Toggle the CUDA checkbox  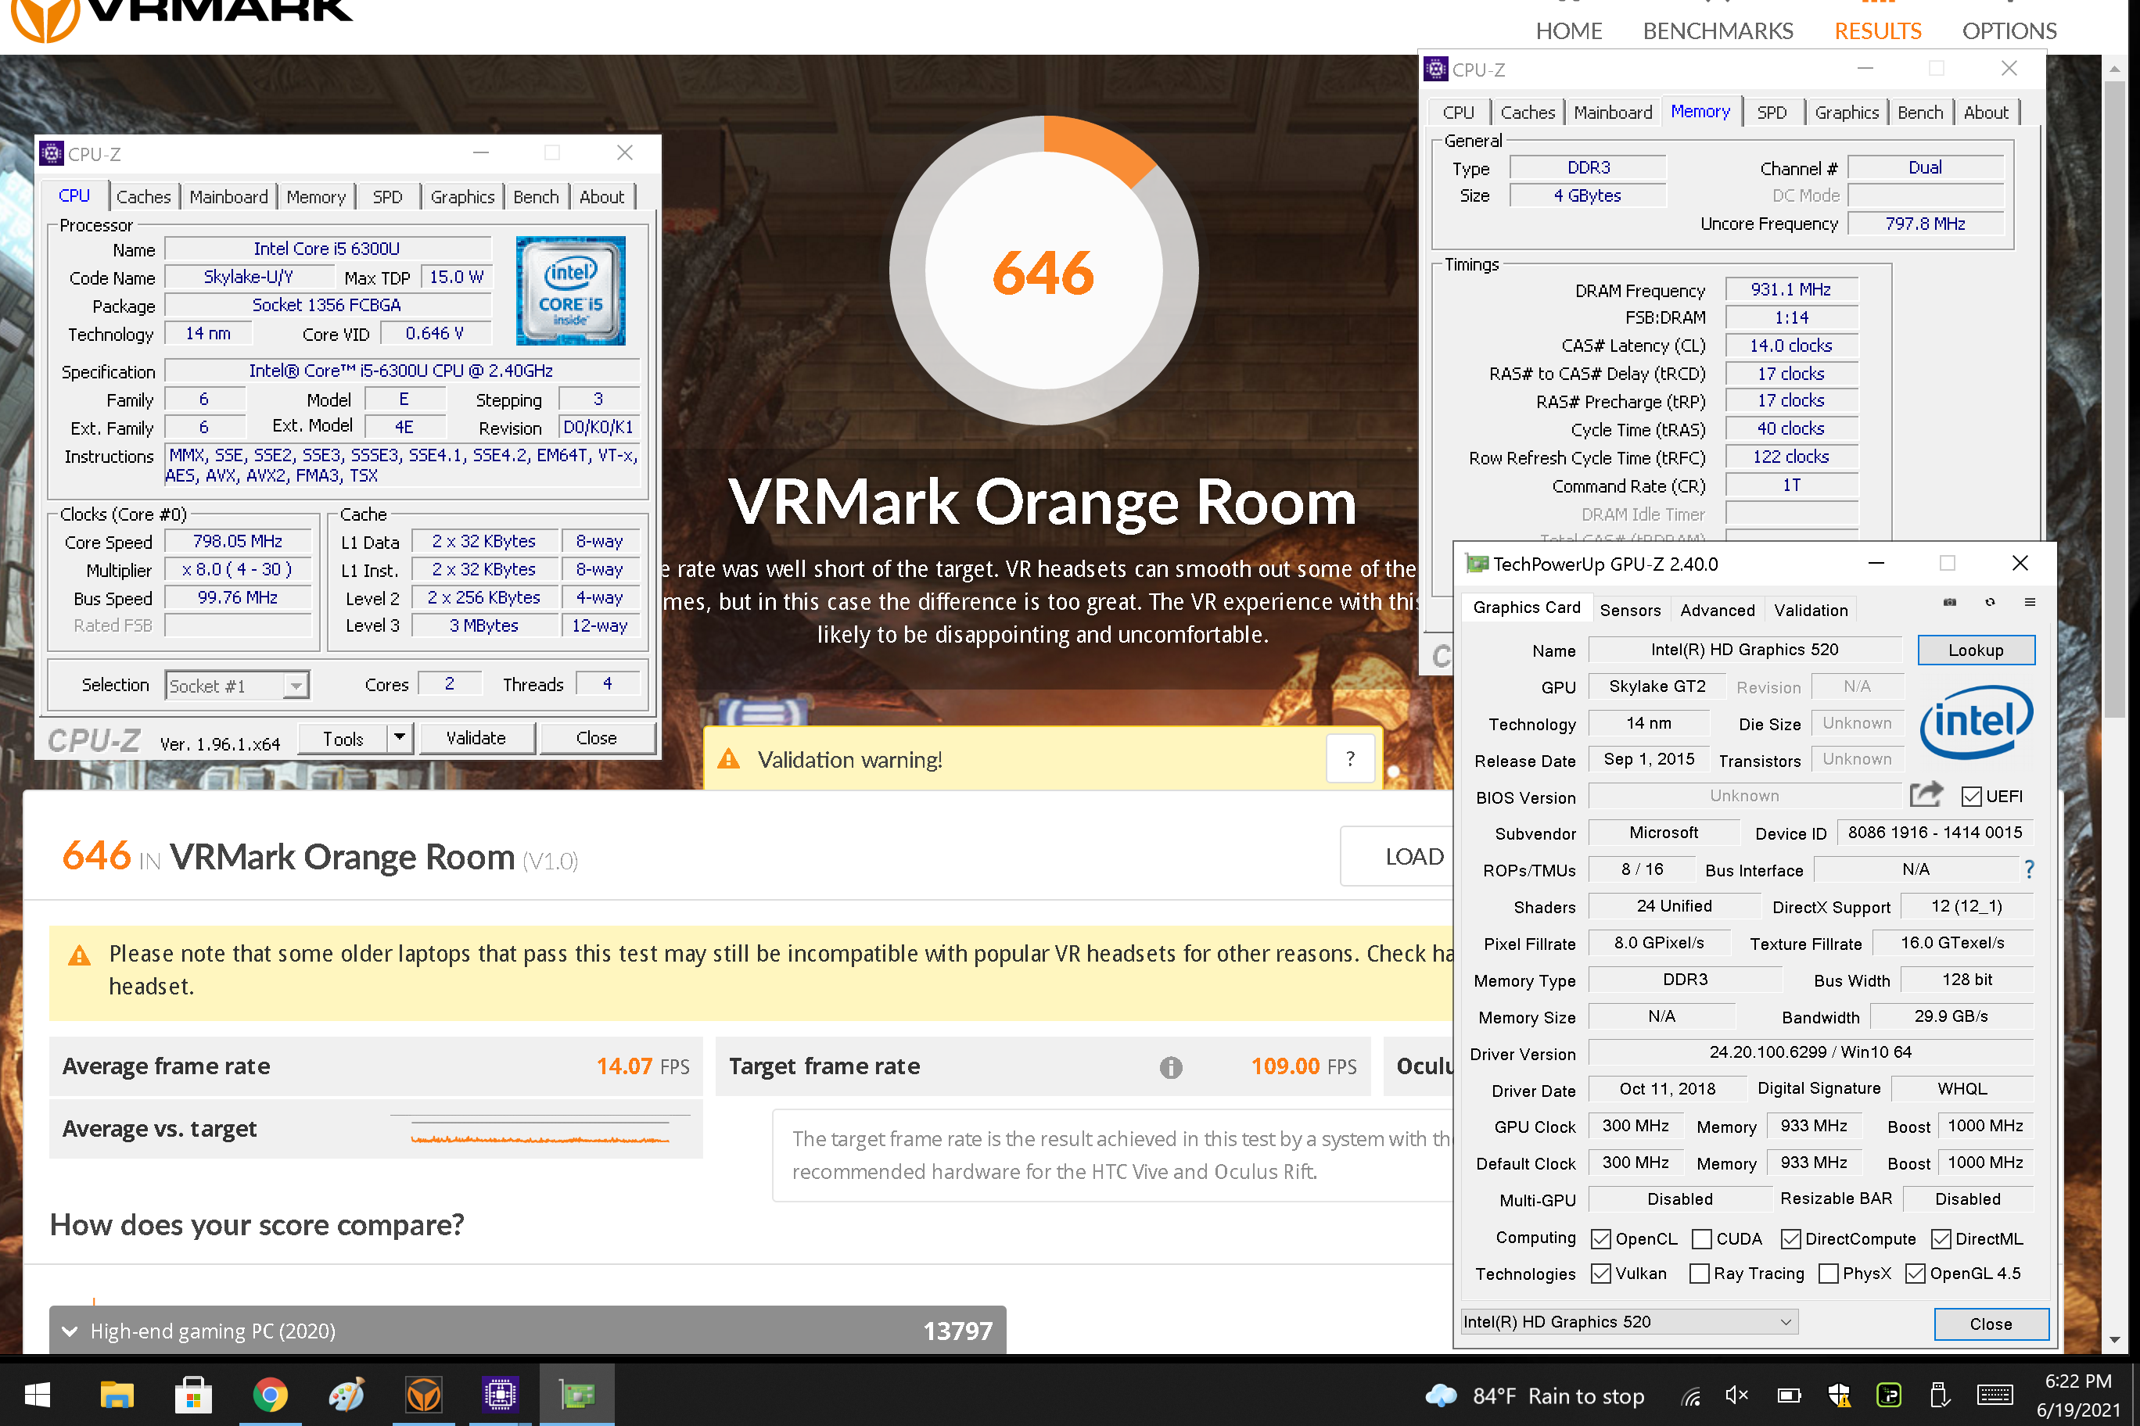click(x=1701, y=1240)
